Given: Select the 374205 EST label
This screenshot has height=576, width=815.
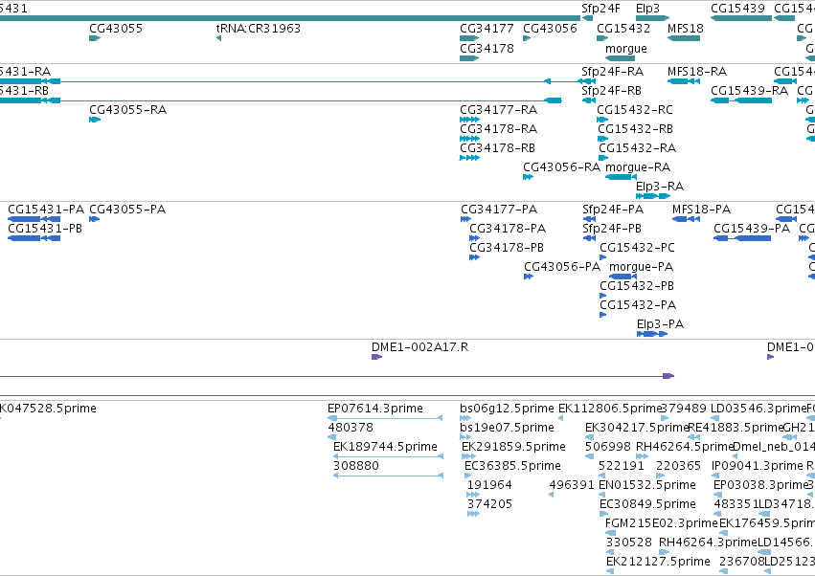Looking at the screenshot, I should click(x=489, y=504).
